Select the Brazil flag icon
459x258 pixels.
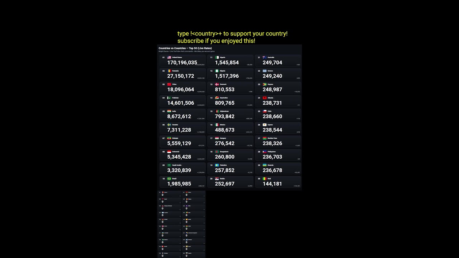pos(169,178)
